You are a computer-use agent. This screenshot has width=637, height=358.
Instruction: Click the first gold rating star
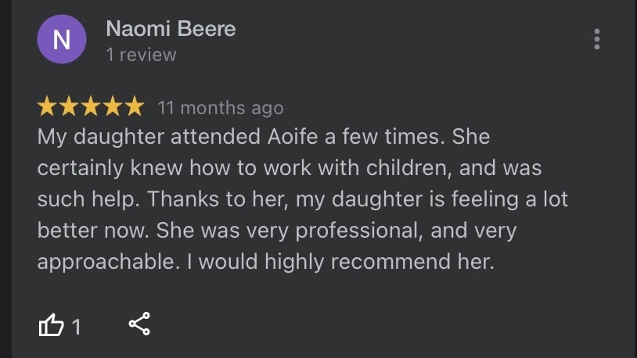47,106
